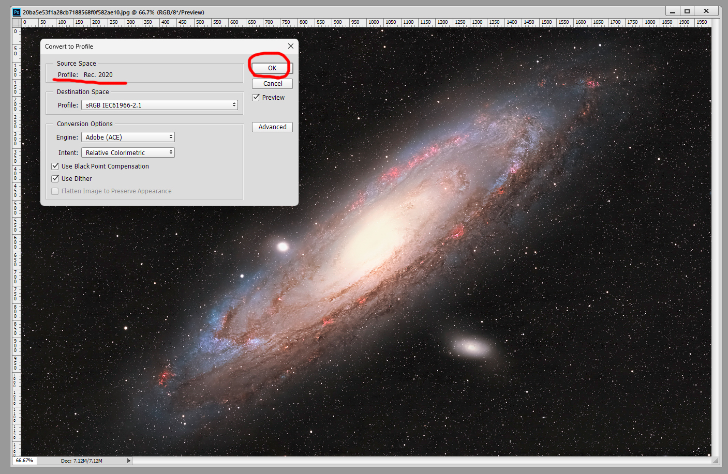Click the horizontal ruler at top
The height and width of the screenshot is (474, 728).
pos(362,22)
